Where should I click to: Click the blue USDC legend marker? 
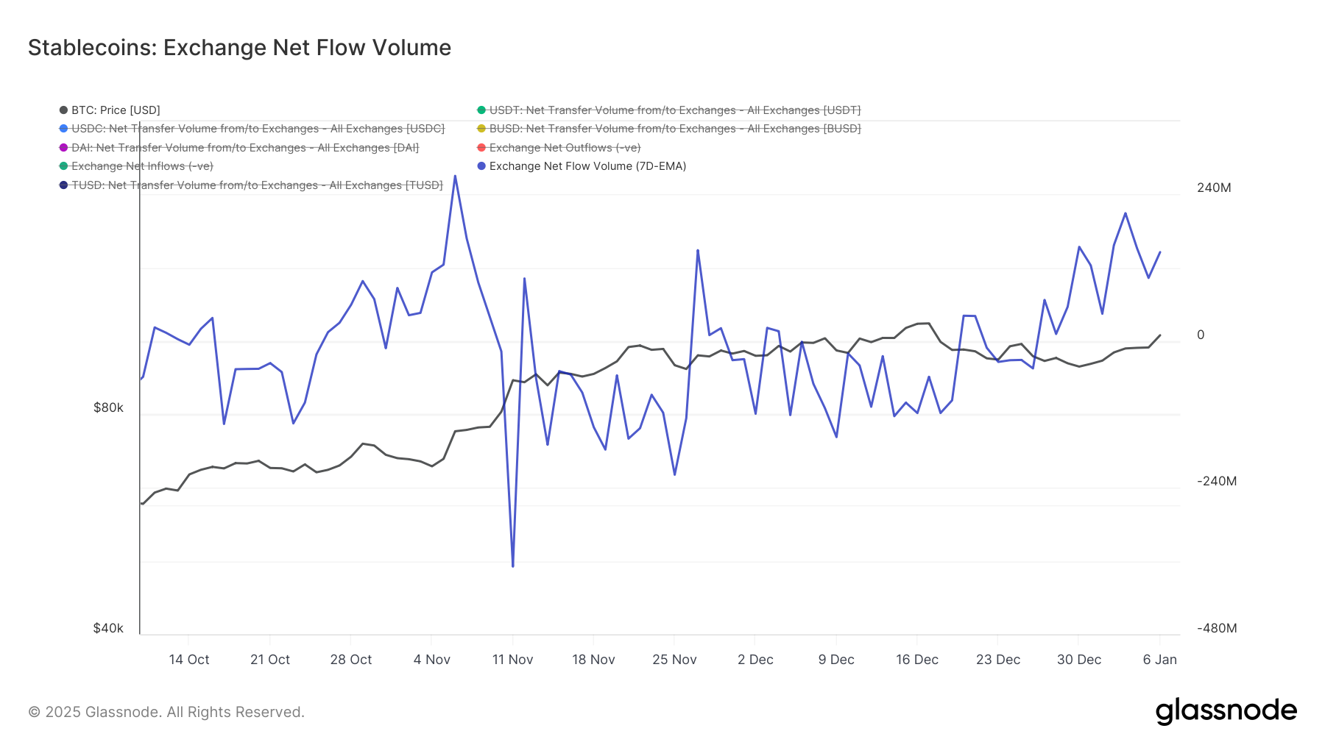coord(64,129)
